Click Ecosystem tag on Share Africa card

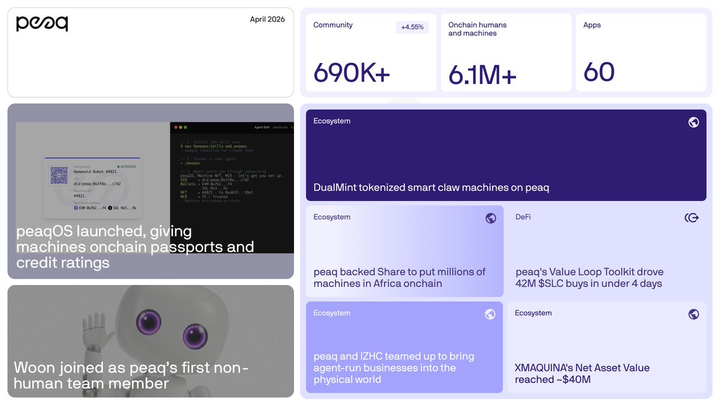click(332, 217)
